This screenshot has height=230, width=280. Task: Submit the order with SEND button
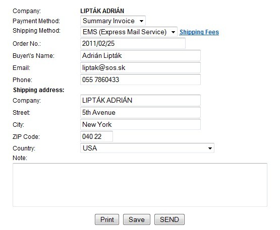170,219
